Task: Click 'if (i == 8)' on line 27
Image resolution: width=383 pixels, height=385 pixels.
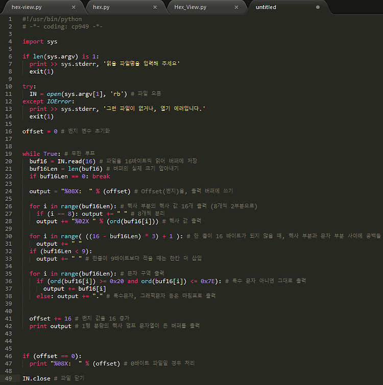Action: (x=57, y=214)
